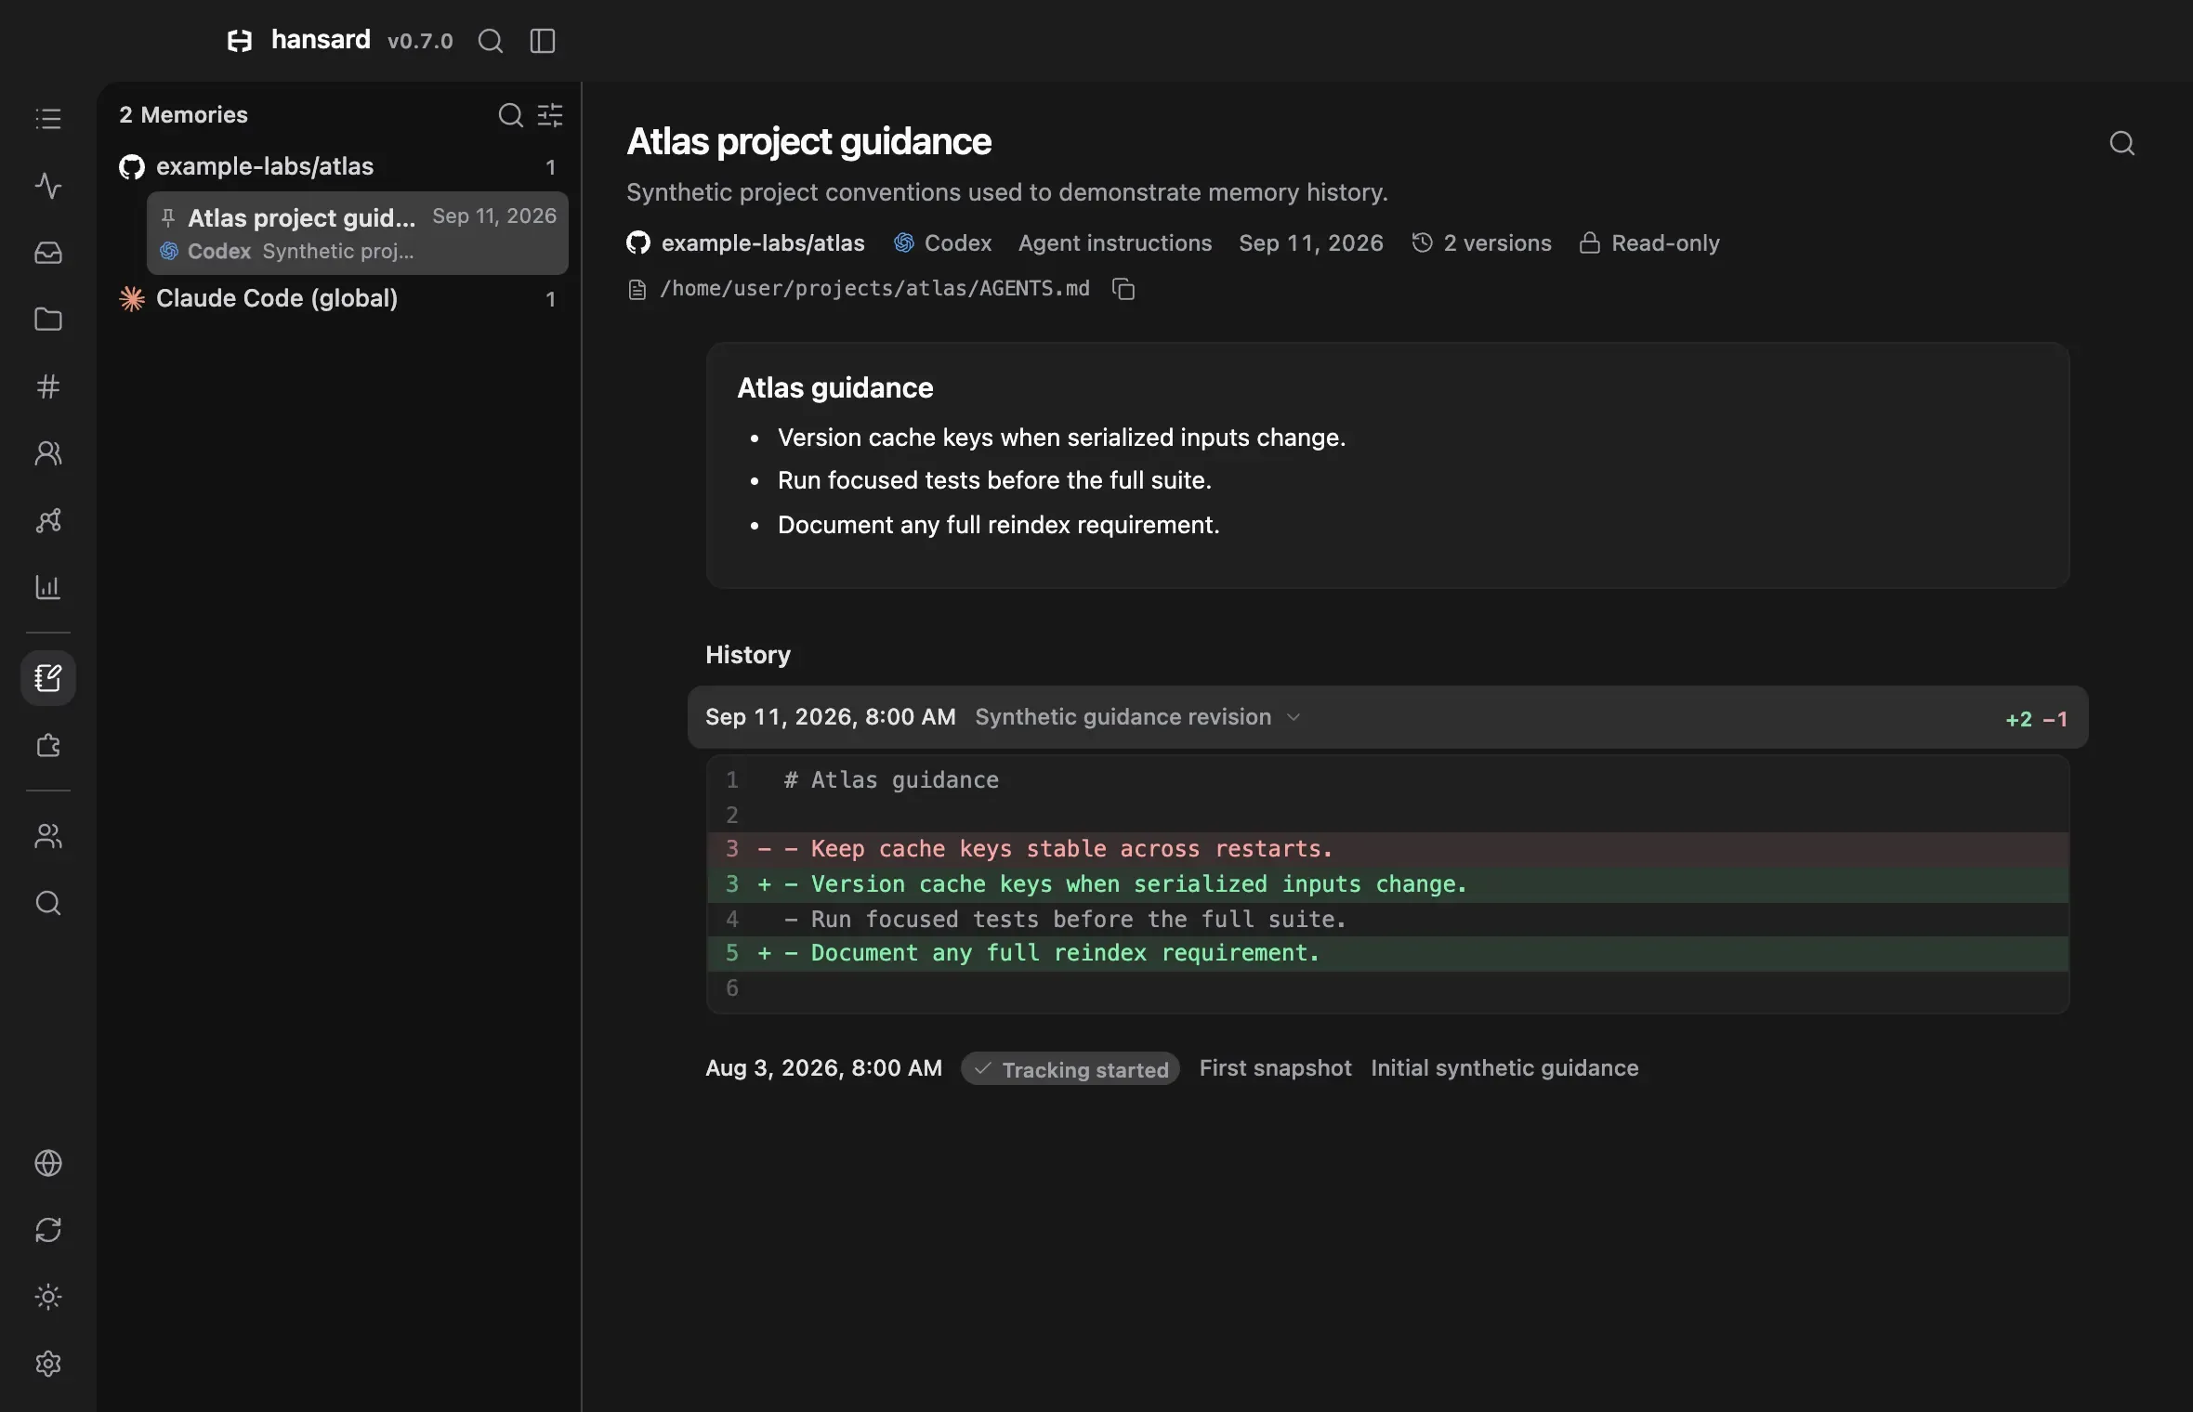Screen dimensions: 2193x1412
Task: Copy the AGENTS.md file path
Action: click(1123, 289)
